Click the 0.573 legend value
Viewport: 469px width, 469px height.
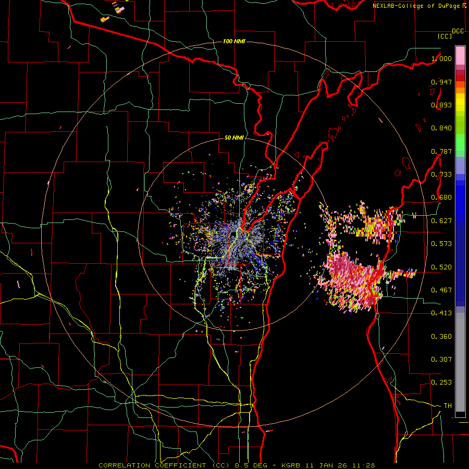(441, 244)
